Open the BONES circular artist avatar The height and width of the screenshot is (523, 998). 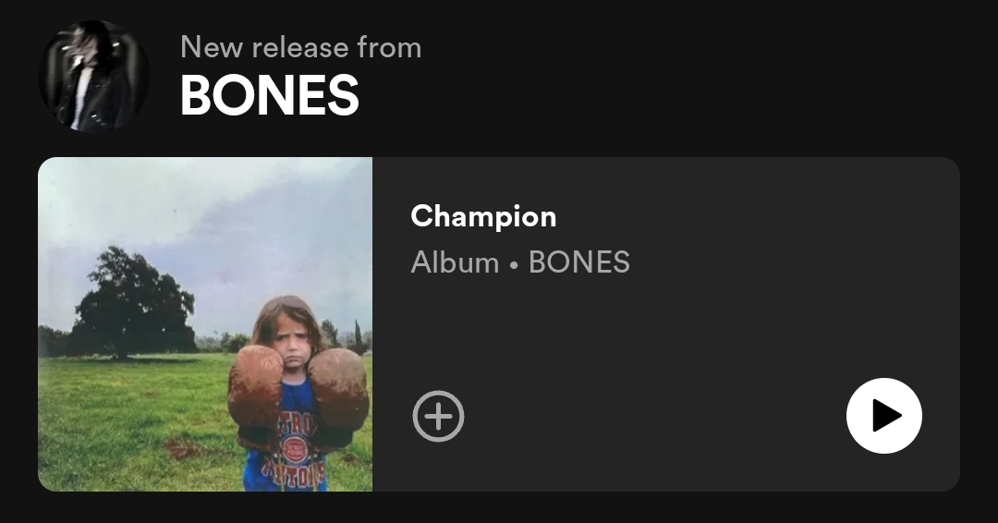coord(94,77)
